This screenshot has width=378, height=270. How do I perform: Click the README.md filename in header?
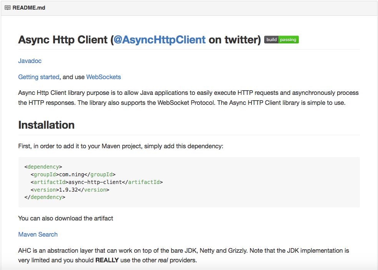click(28, 7)
